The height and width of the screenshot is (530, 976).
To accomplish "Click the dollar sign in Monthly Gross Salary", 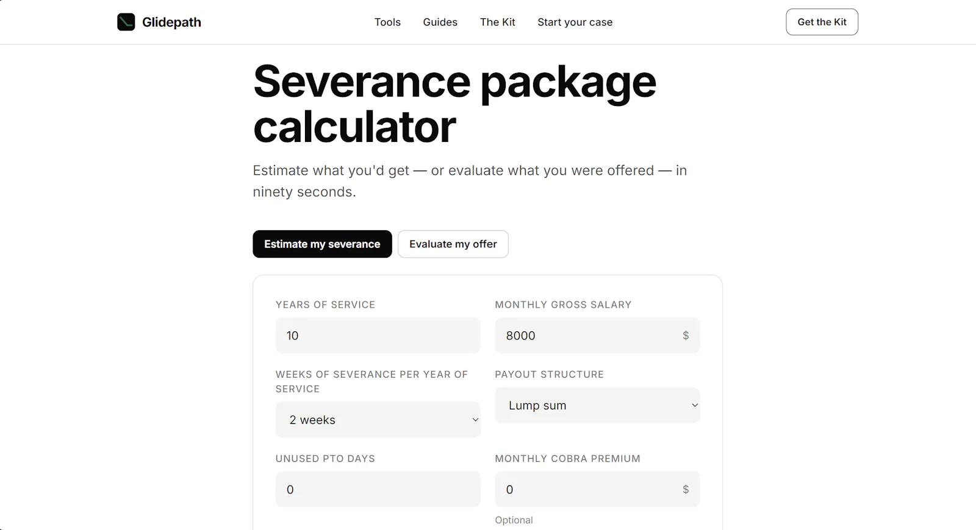I will [x=686, y=336].
